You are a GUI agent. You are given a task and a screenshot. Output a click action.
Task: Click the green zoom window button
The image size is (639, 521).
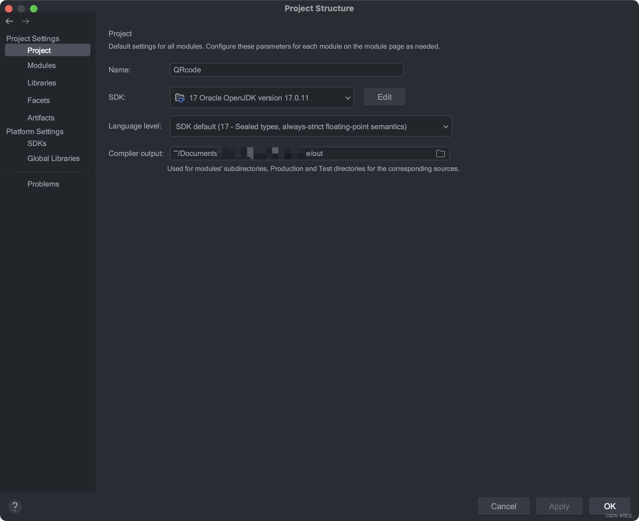click(x=34, y=9)
